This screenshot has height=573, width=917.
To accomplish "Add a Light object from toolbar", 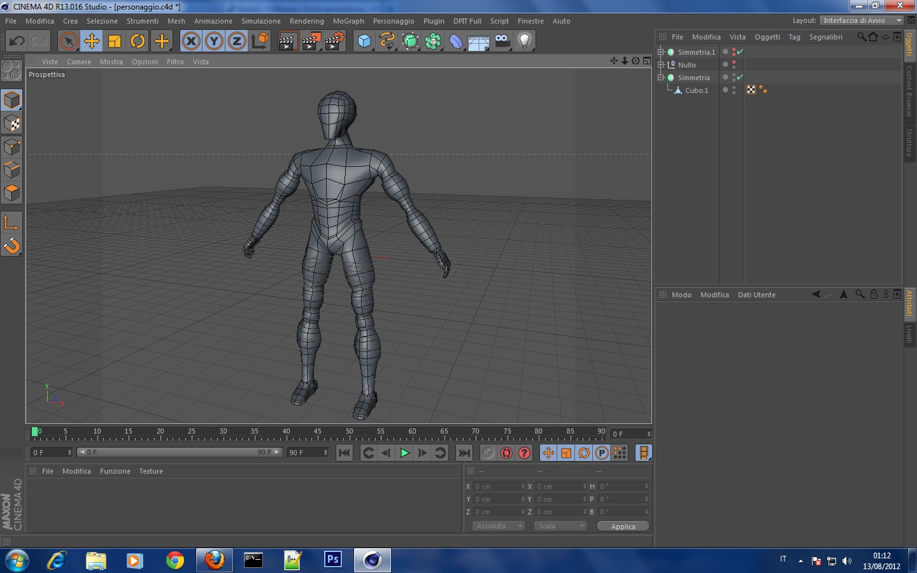I will point(524,41).
